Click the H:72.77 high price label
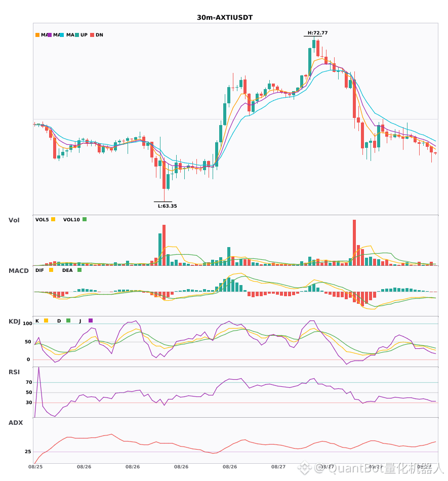Viewport: 448px width, 481px height. [318, 33]
